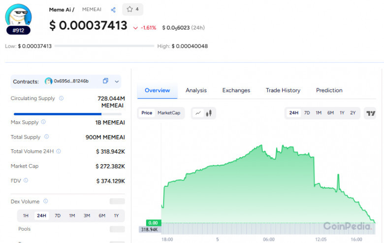Click the share icon next to MEMEAI
This screenshot has width=384, height=243.
(x=113, y=10)
